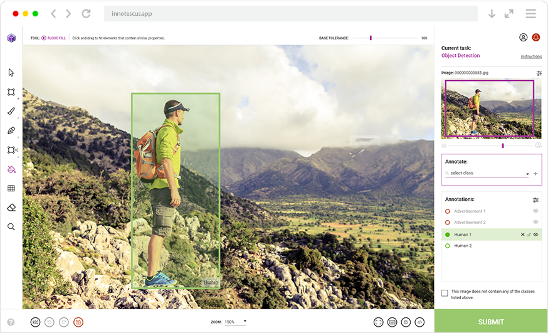Select the grid tool
This screenshot has width=548, height=333.
(11, 188)
